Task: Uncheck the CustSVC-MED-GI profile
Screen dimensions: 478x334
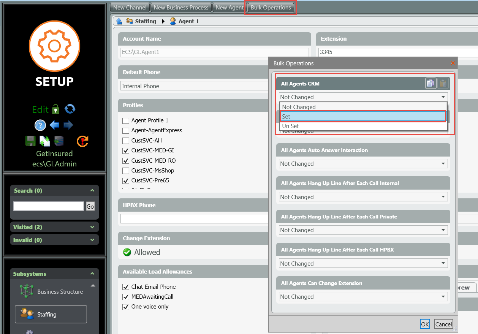Action: (x=126, y=151)
